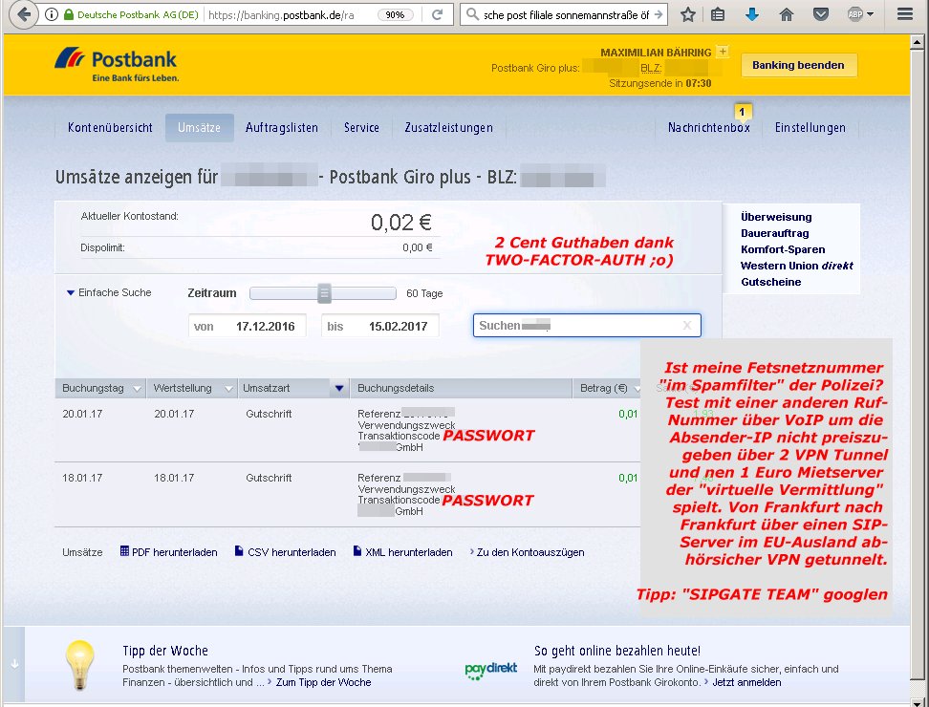Click the CSV herunterladen file icon

click(x=239, y=551)
